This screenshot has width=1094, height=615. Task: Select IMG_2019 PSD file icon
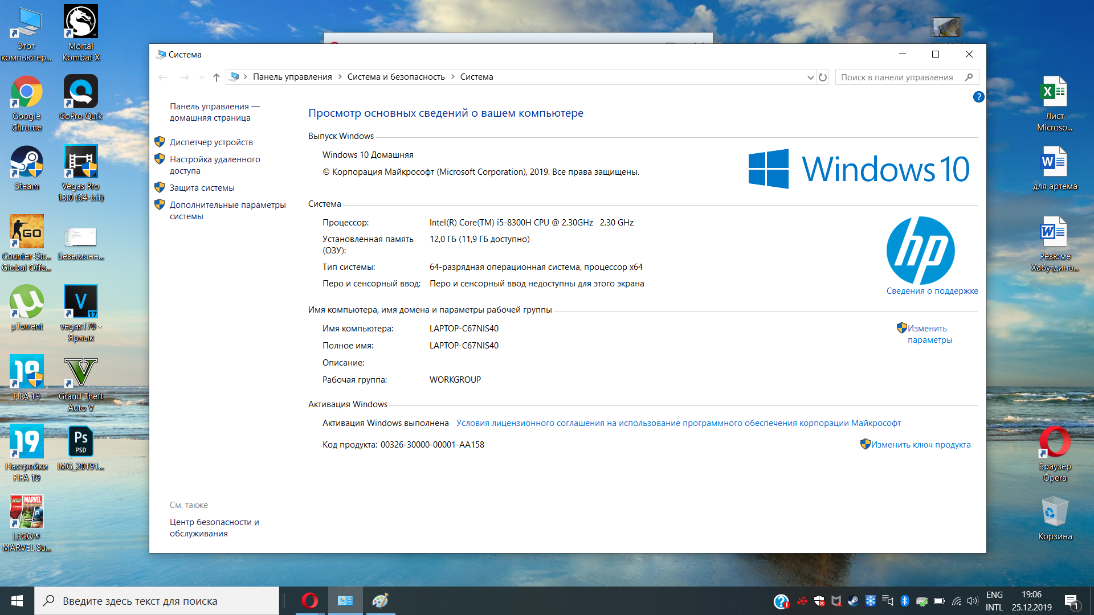[x=81, y=448]
